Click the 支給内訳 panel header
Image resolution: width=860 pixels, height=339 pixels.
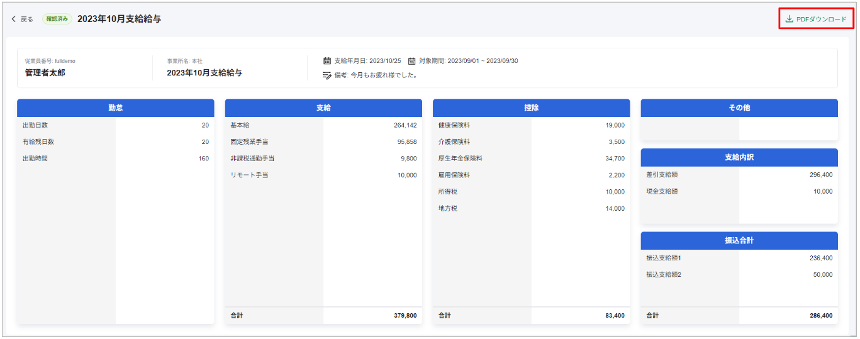[x=739, y=157]
